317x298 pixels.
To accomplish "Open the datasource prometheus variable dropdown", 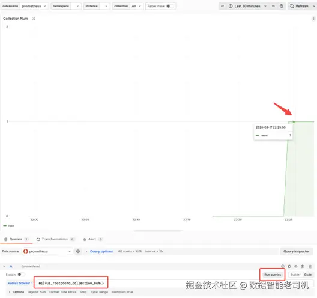I will (x=34, y=6).
